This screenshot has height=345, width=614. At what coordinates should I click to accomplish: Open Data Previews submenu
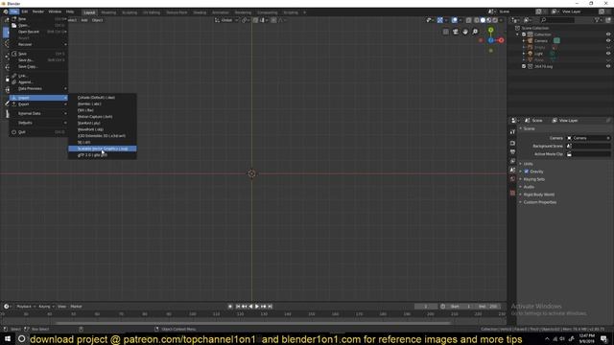click(38, 89)
